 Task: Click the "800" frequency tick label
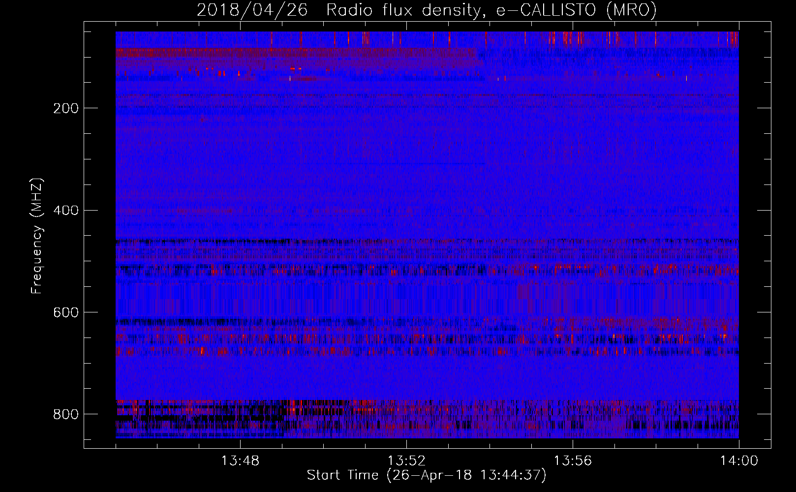[x=66, y=414]
